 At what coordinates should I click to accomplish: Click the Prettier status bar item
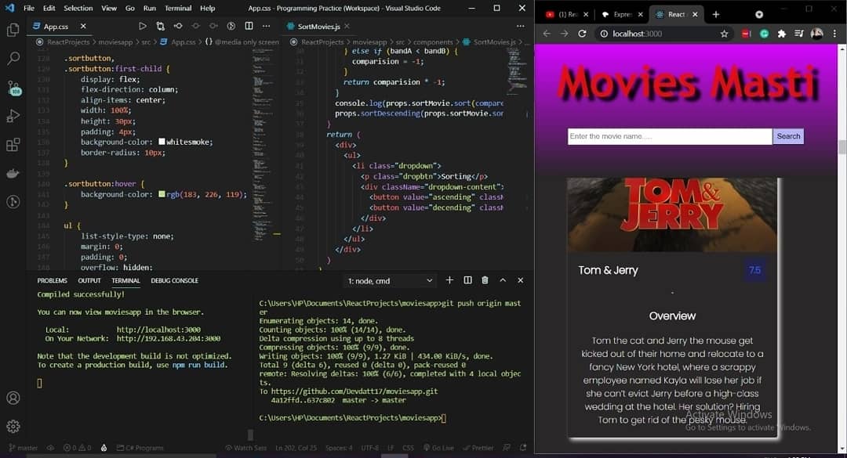point(478,448)
